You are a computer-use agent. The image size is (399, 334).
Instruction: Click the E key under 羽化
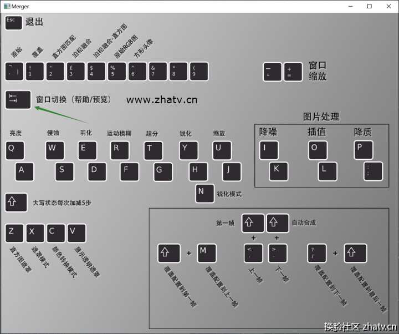click(x=88, y=150)
